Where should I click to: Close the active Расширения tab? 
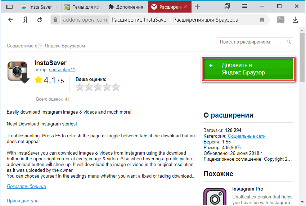pos(185,7)
